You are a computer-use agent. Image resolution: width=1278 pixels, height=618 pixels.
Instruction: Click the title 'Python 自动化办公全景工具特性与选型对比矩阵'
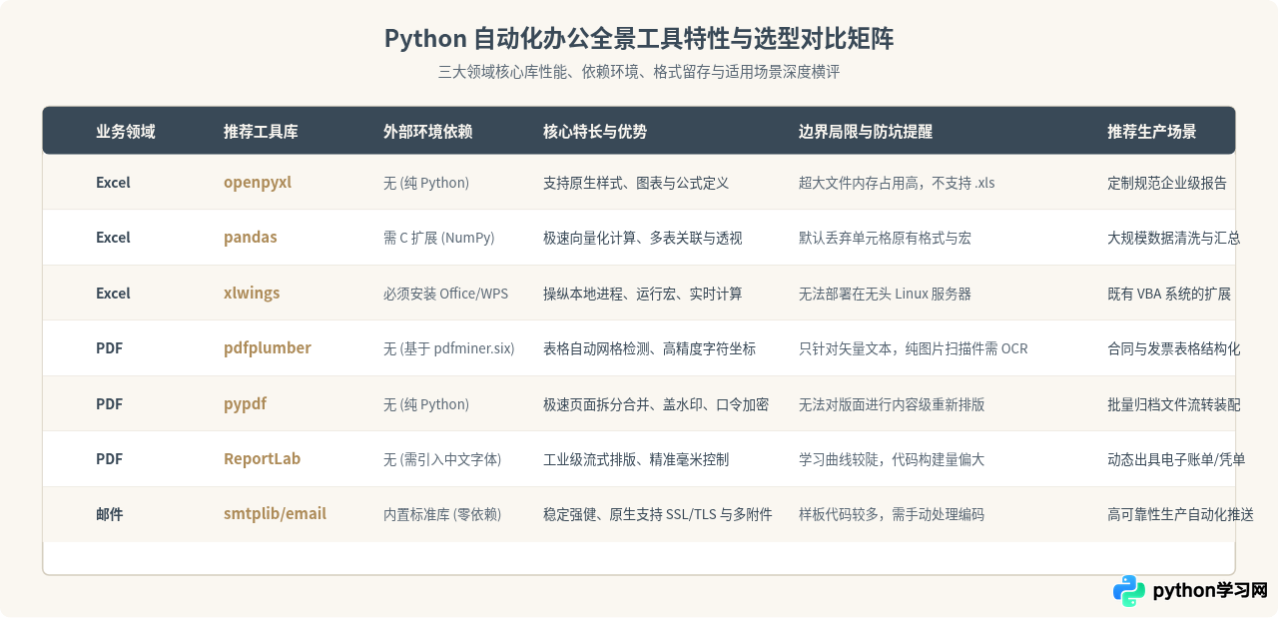click(639, 39)
